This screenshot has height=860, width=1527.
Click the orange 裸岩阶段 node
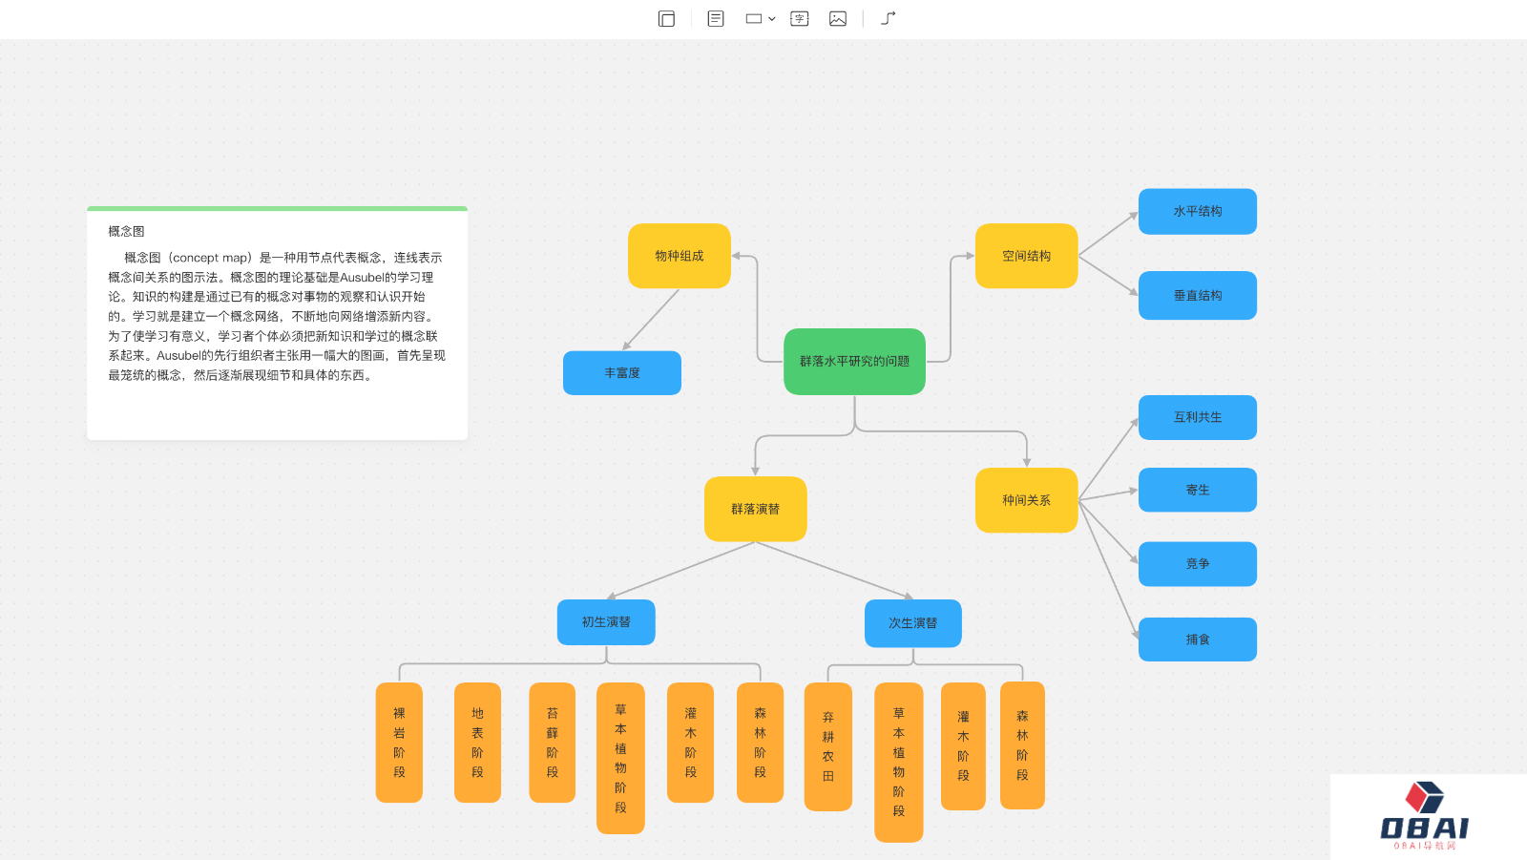click(x=399, y=743)
